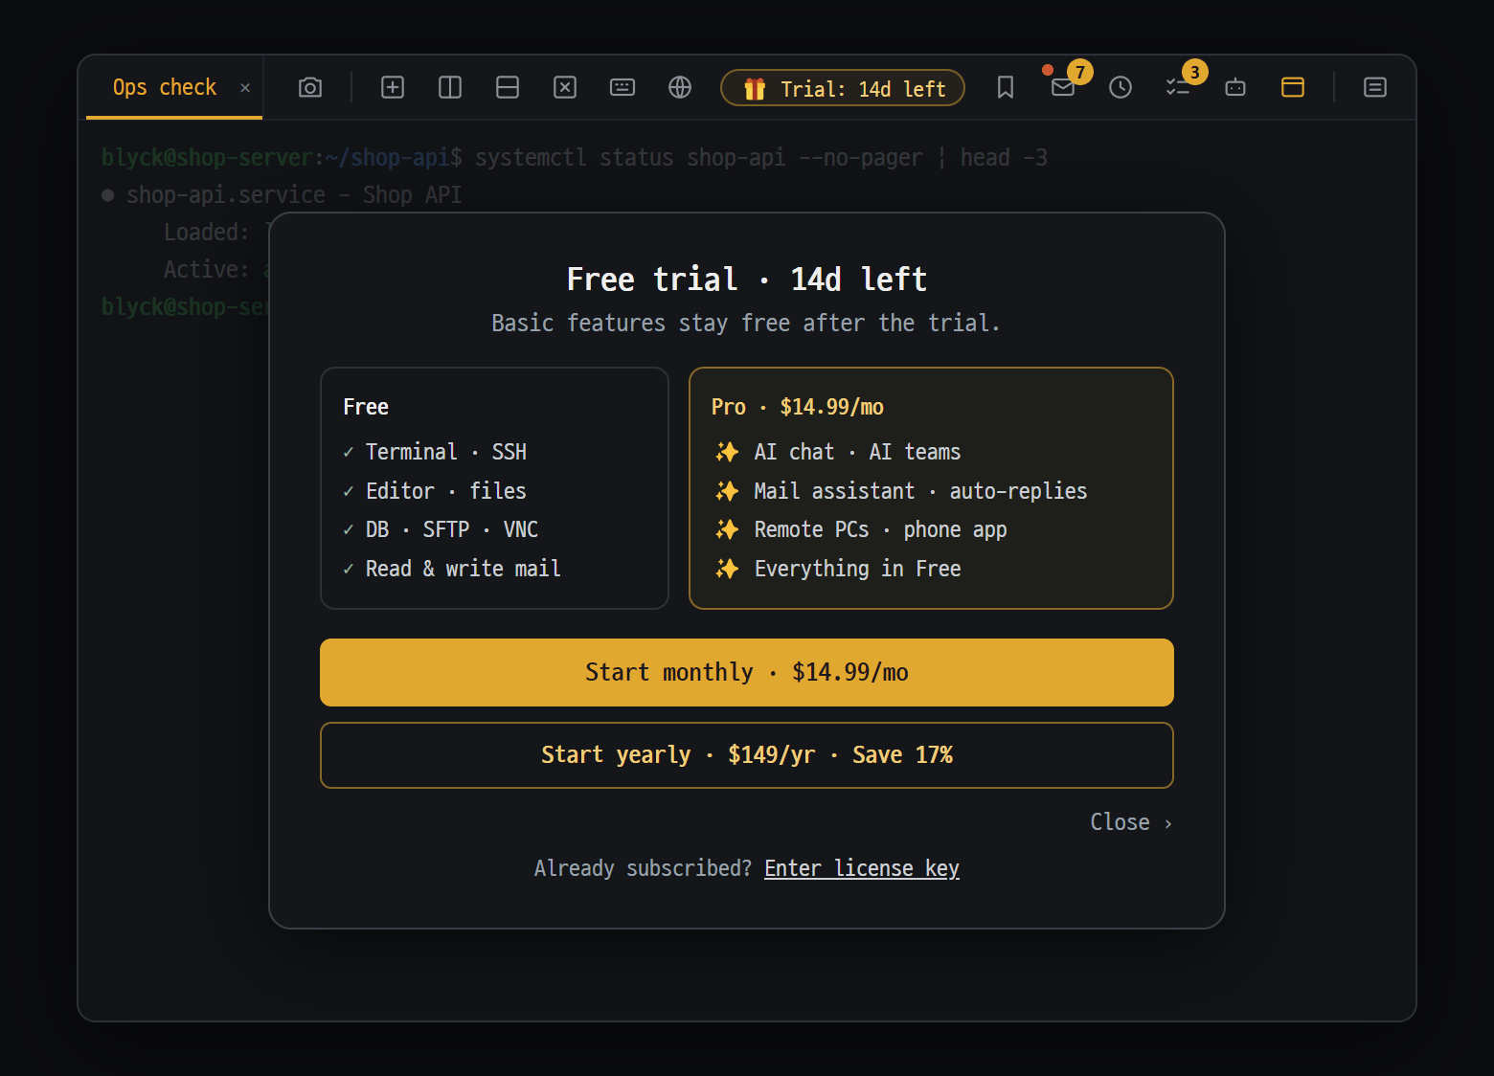1494x1076 pixels.
Task: Click 'shop-api.service - Shop API' terminal line
Action: pos(293,194)
